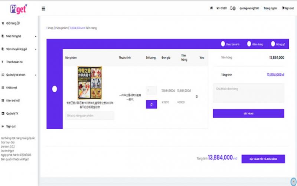
Task: Click the order note text area
Action: (x=248, y=93)
